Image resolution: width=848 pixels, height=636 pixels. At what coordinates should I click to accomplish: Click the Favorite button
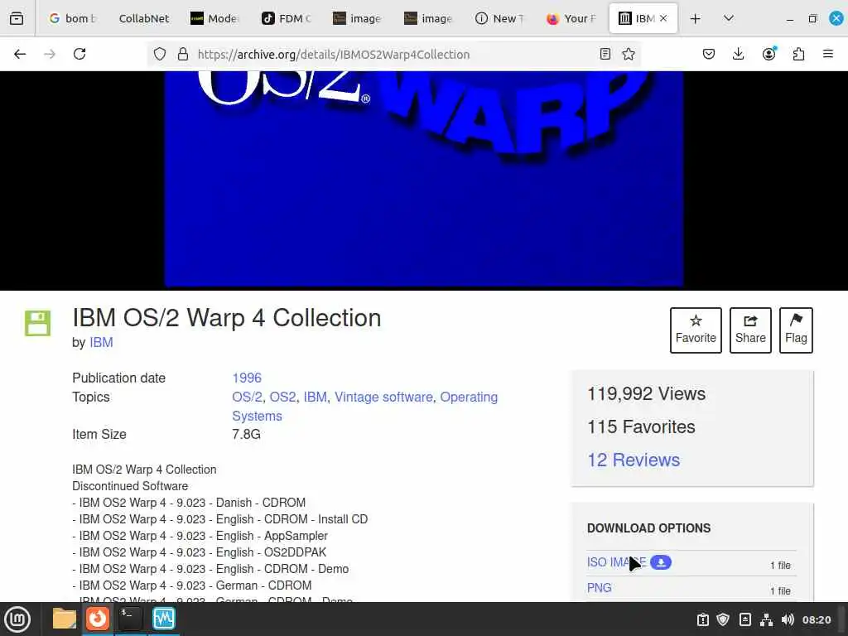(696, 330)
